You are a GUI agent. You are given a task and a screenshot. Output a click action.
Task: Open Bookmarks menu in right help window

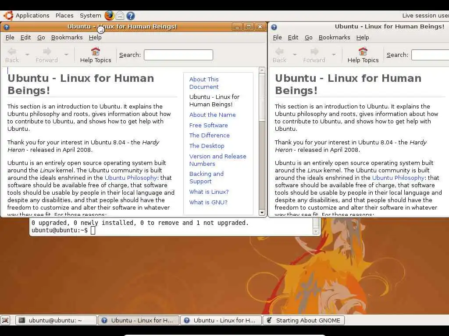[334, 38]
